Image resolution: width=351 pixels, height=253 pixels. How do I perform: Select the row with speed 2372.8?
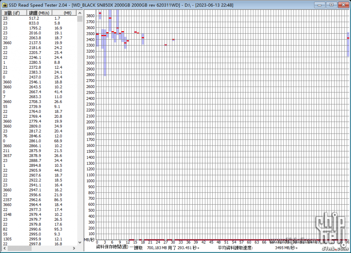(x=39, y=67)
